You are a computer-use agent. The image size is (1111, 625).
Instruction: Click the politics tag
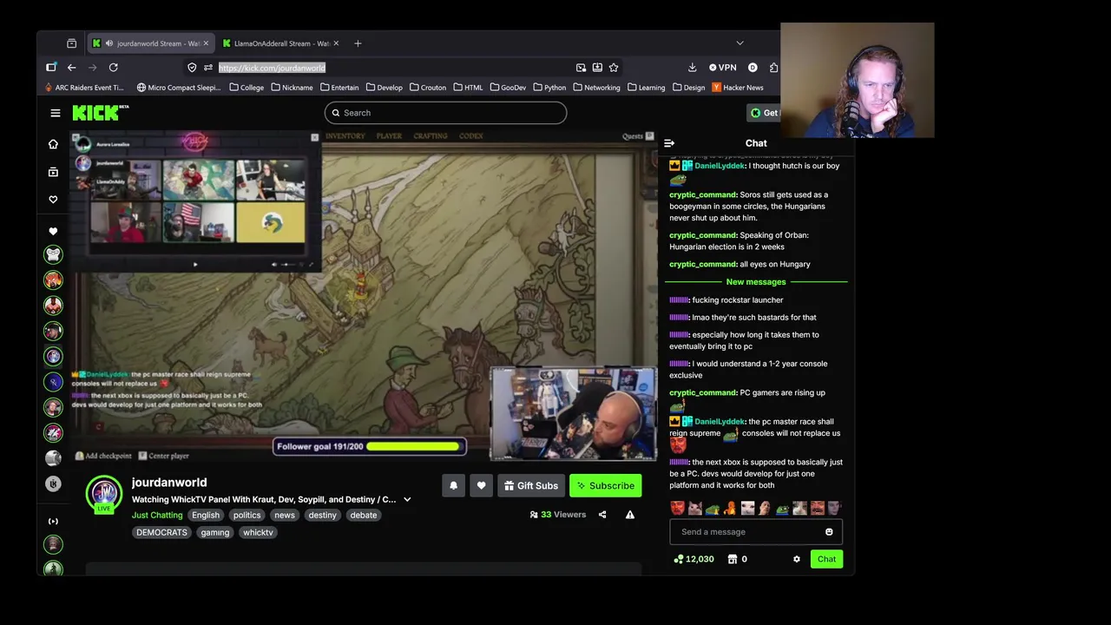247,516
